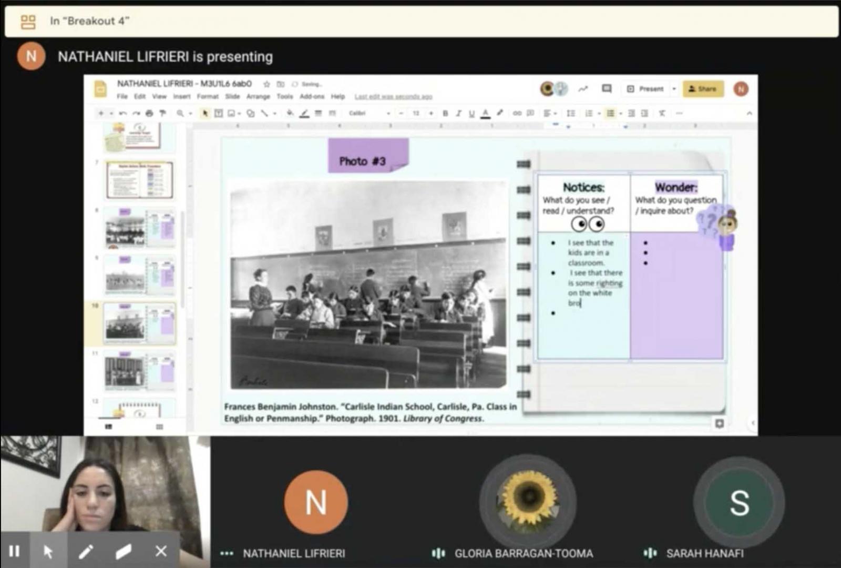The width and height of the screenshot is (841, 568).
Task: Toggle underline formatting
Action: pos(471,113)
